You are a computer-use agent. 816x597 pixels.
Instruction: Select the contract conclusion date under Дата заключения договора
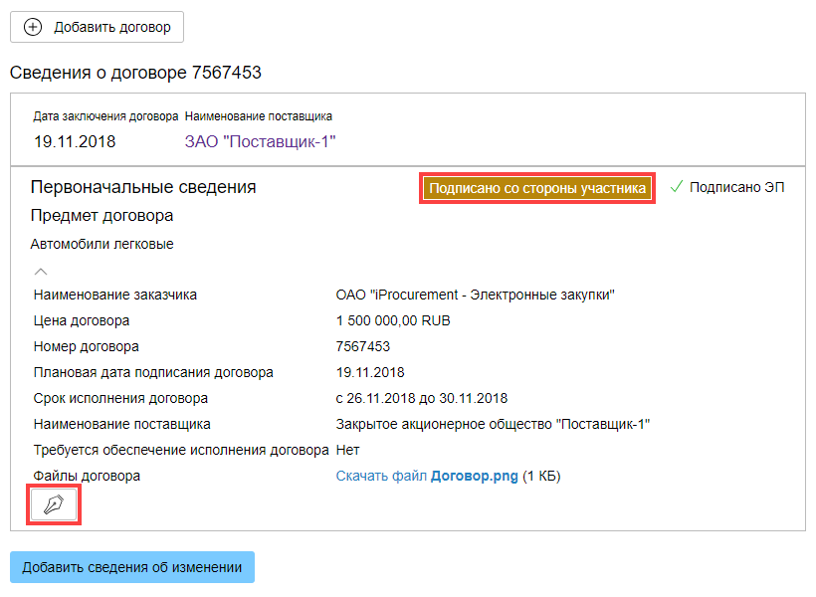coord(75,141)
